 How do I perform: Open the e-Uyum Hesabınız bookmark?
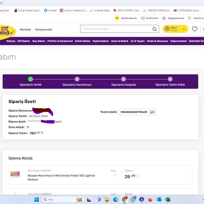pos(73,10)
